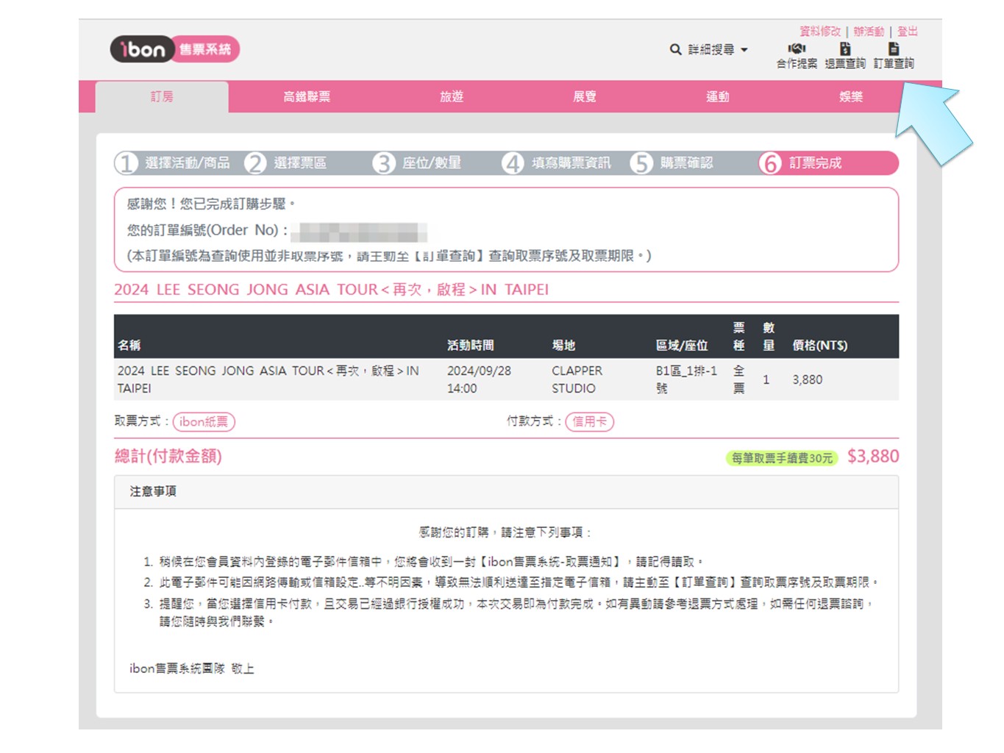Click the 總計(付款金額) label
Image resolution: width=1004 pixels, height=753 pixels.
(168, 456)
